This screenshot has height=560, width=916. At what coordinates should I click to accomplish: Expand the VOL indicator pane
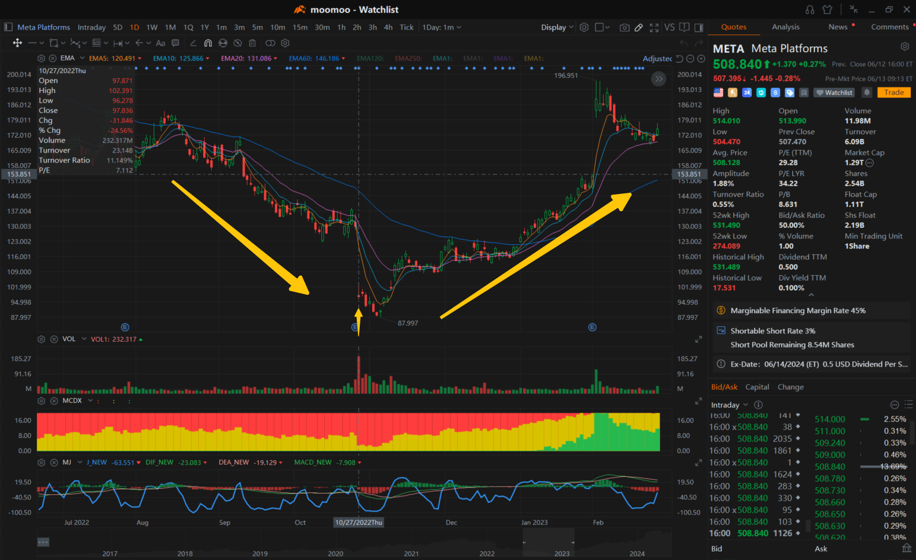(699, 339)
